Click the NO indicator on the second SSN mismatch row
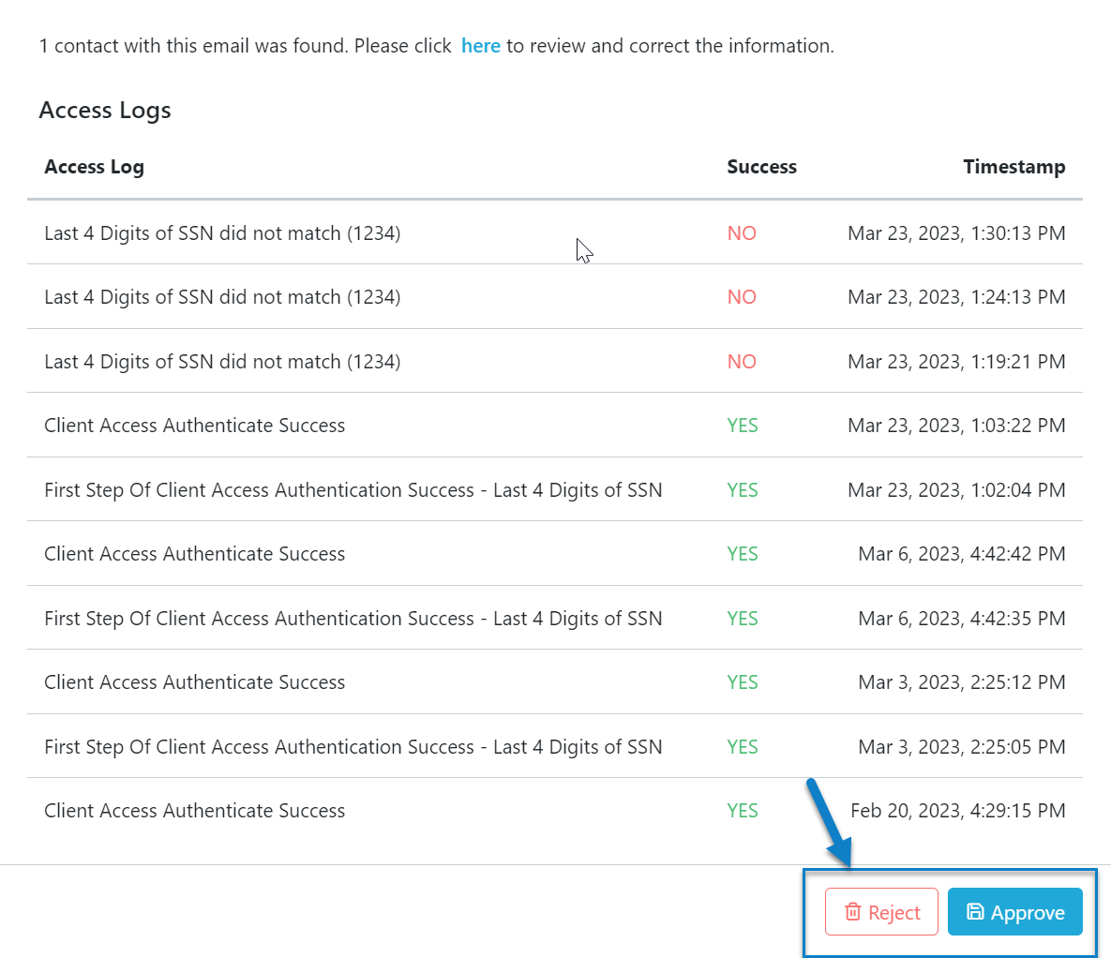Image resolution: width=1111 pixels, height=958 pixels. pos(741,297)
